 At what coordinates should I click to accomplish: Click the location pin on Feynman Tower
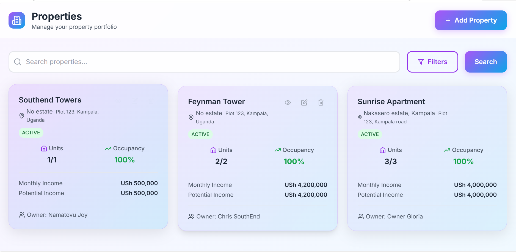(x=191, y=117)
